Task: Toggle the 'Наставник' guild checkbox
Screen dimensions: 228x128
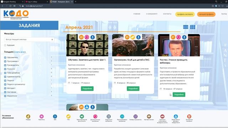Action: click(5, 92)
